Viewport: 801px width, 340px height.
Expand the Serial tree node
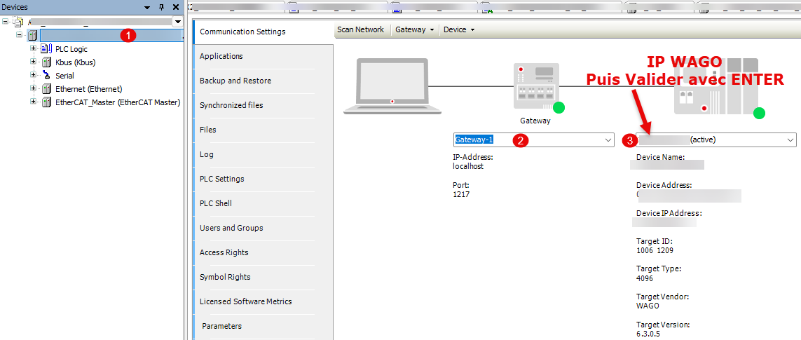click(x=33, y=76)
